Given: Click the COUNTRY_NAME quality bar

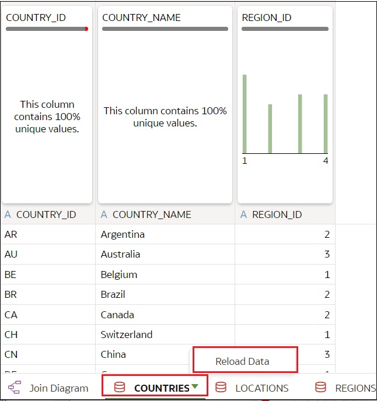Looking at the screenshot, I should pos(165,29).
